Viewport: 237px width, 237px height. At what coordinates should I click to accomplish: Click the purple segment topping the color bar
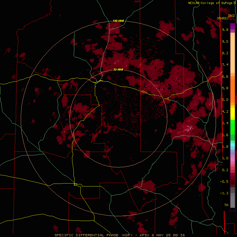pos(233,26)
